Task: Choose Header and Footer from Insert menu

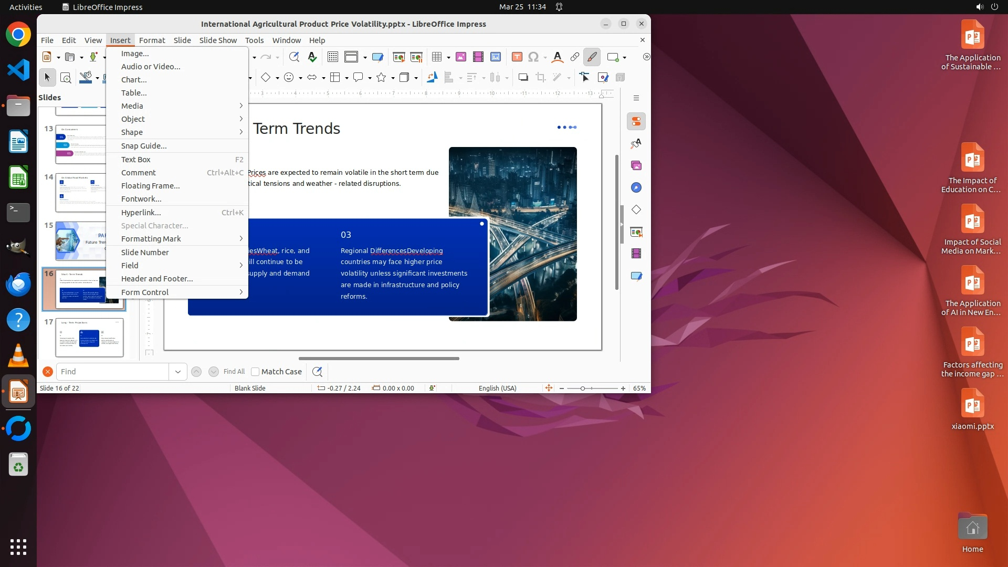Action: pos(157,279)
